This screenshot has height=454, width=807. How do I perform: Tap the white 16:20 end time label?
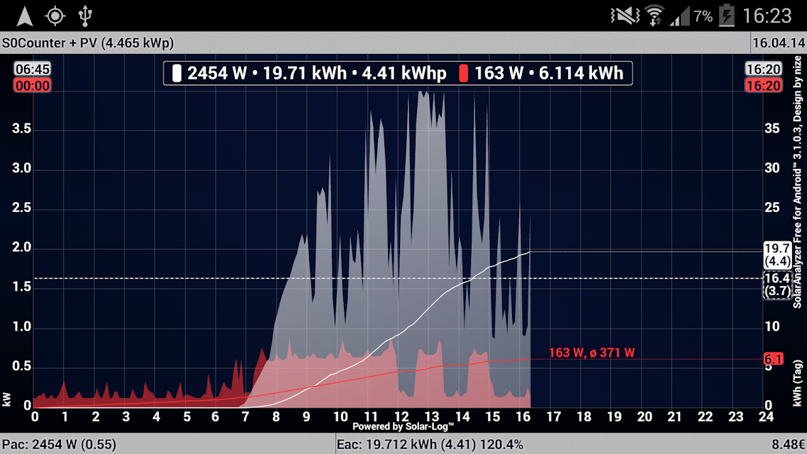764,69
